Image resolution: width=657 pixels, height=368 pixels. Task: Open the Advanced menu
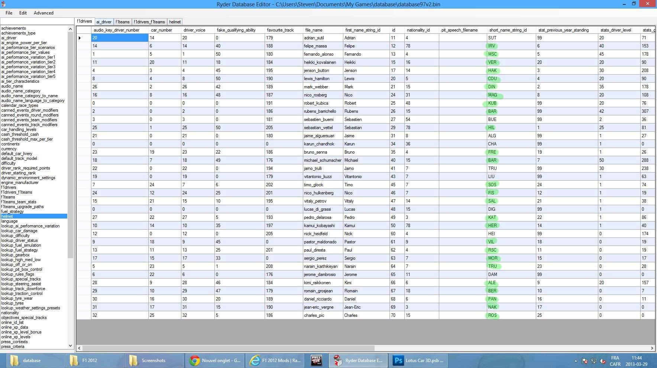pyautogui.click(x=43, y=13)
